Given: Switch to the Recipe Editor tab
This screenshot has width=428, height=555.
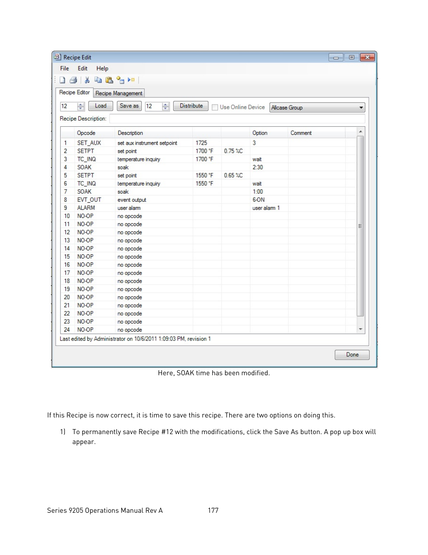Looking at the screenshot, I should [74, 92].
